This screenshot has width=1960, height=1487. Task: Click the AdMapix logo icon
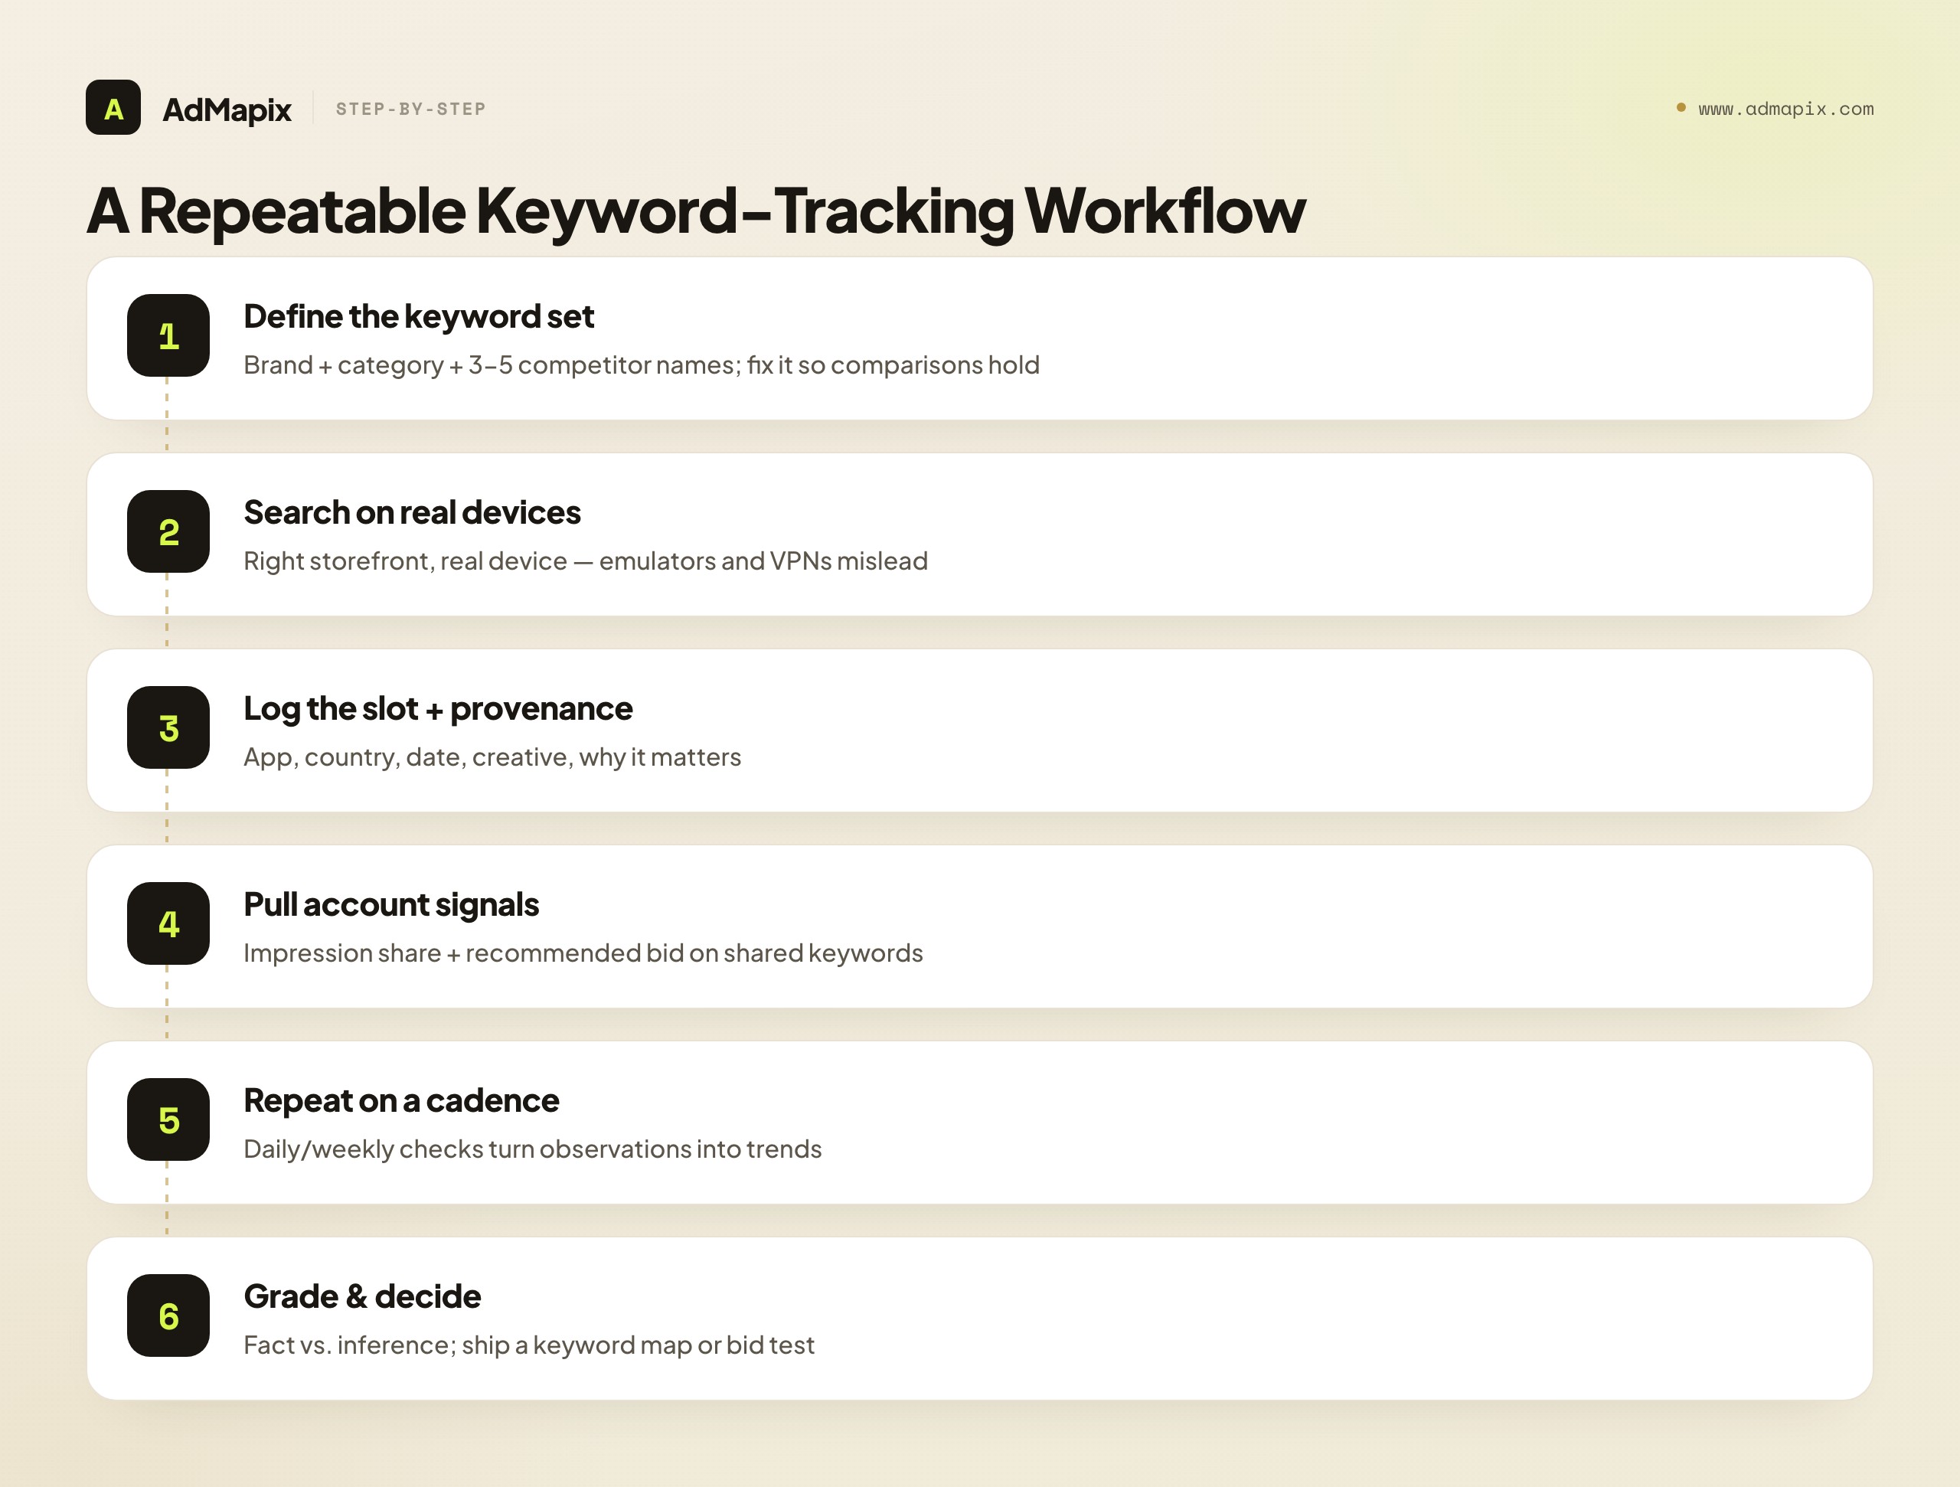113,107
